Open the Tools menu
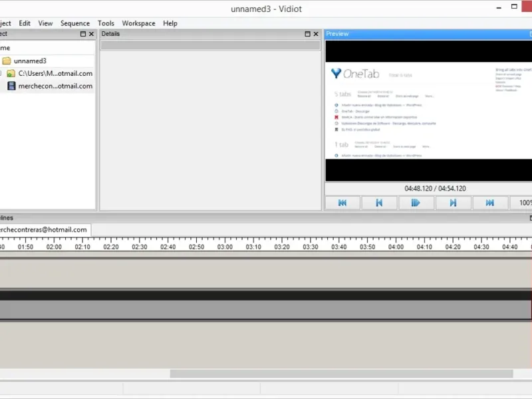Image resolution: width=532 pixels, height=399 pixels. click(x=106, y=23)
